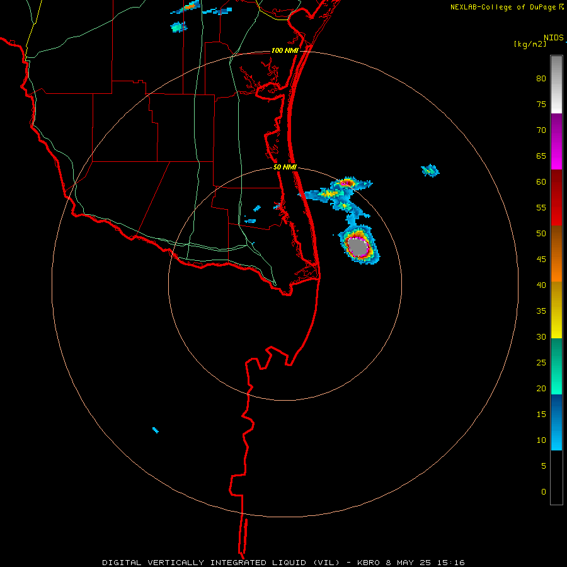Select the 5 value on the color scale
This screenshot has width=567, height=567.
click(x=544, y=466)
